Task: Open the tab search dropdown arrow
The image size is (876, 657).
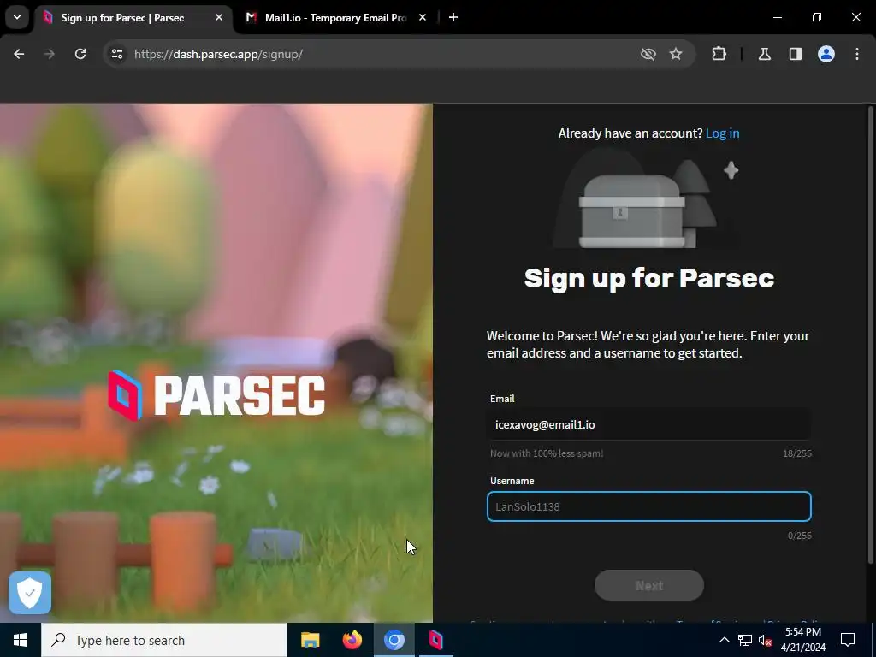Action: coord(17,17)
